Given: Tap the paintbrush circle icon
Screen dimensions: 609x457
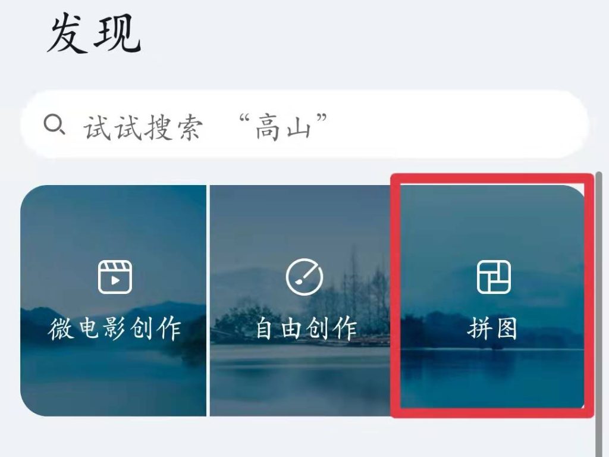Looking at the screenshot, I should (x=304, y=277).
